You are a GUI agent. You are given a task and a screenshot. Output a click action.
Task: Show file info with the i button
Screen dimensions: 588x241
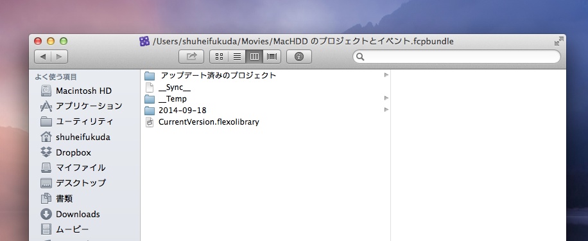299,57
